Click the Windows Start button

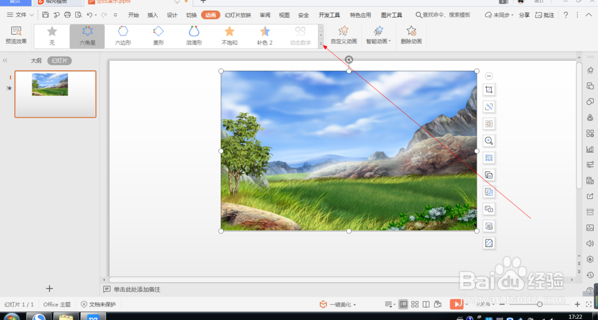pos(11,317)
